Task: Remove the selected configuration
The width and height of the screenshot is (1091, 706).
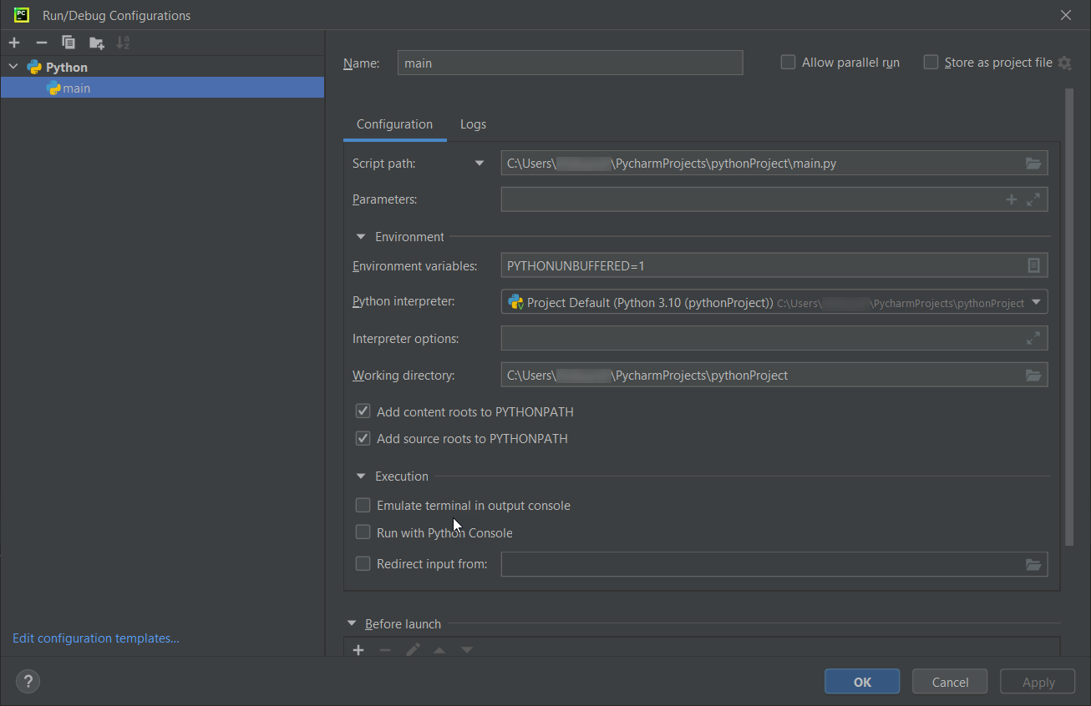Action: pyautogui.click(x=42, y=43)
